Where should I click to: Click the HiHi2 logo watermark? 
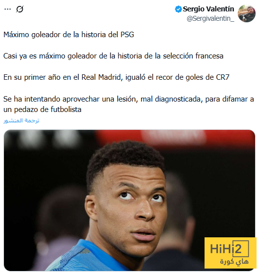point(230,253)
